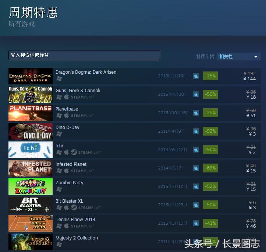The width and height of the screenshot is (266, 252).
Task: Click Mac platform icon under Infested Planet
Action: 67,171
